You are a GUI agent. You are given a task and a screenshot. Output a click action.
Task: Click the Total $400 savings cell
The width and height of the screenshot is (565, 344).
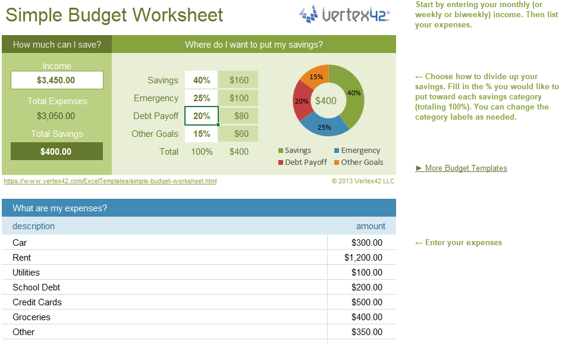pos(239,152)
